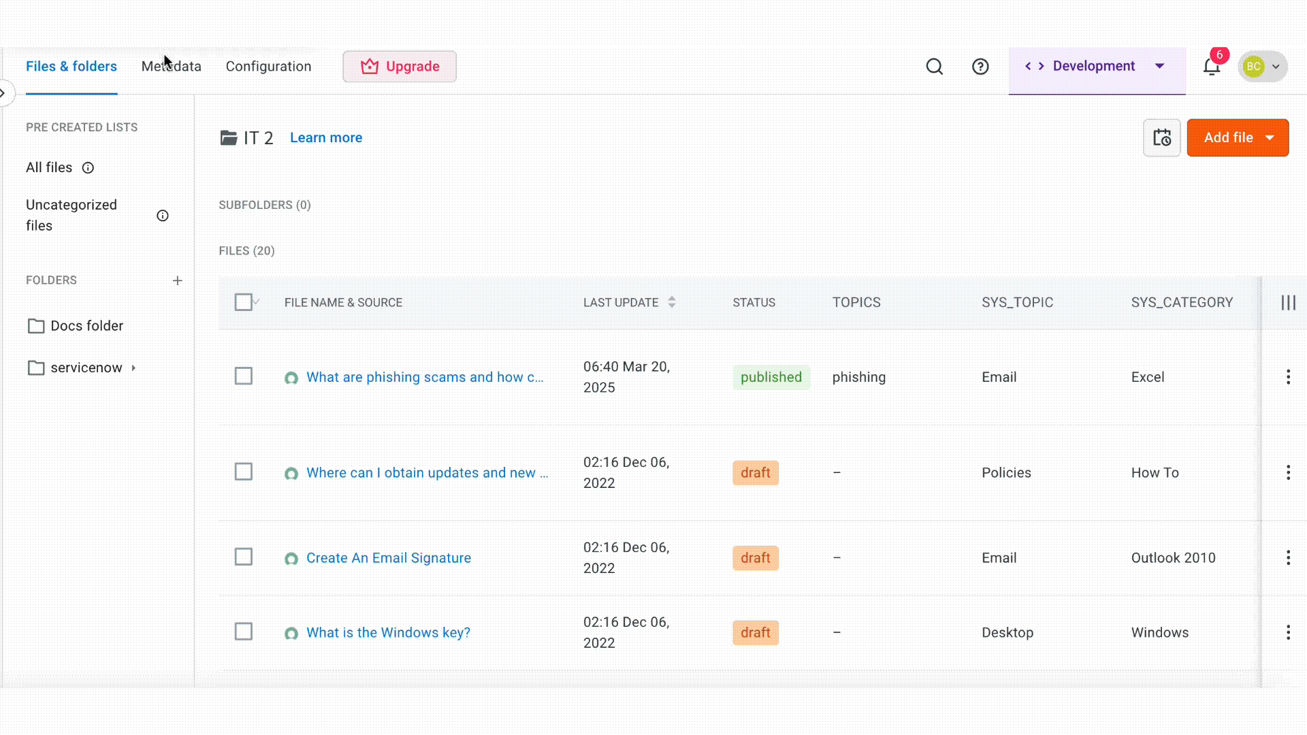1307x735 pixels.
Task: Click the Upgrade button
Action: (400, 67)
